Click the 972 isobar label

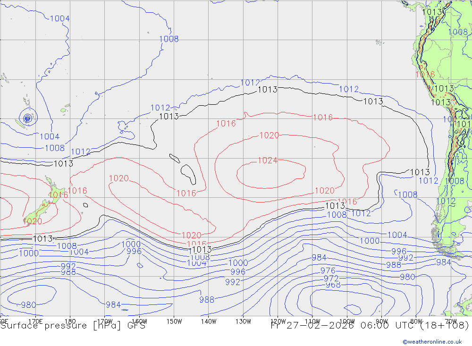[x=331, y=278]
